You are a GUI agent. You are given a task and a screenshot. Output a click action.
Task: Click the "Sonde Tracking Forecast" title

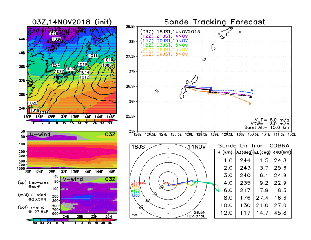point(215,22)
